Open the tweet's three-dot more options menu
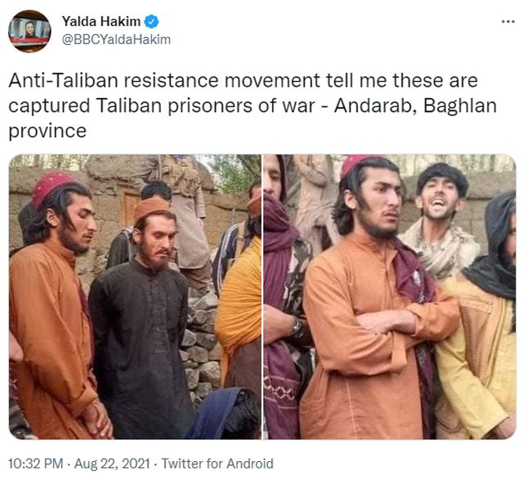The width and height of the screenshot is (523, 479). coord(508,22)
